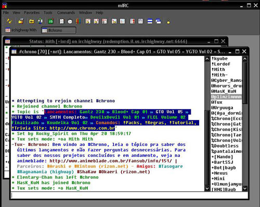Click chat scrollbar up arrow
The height and width of the screenshot is (207, 260).
[x=207, y=59]
